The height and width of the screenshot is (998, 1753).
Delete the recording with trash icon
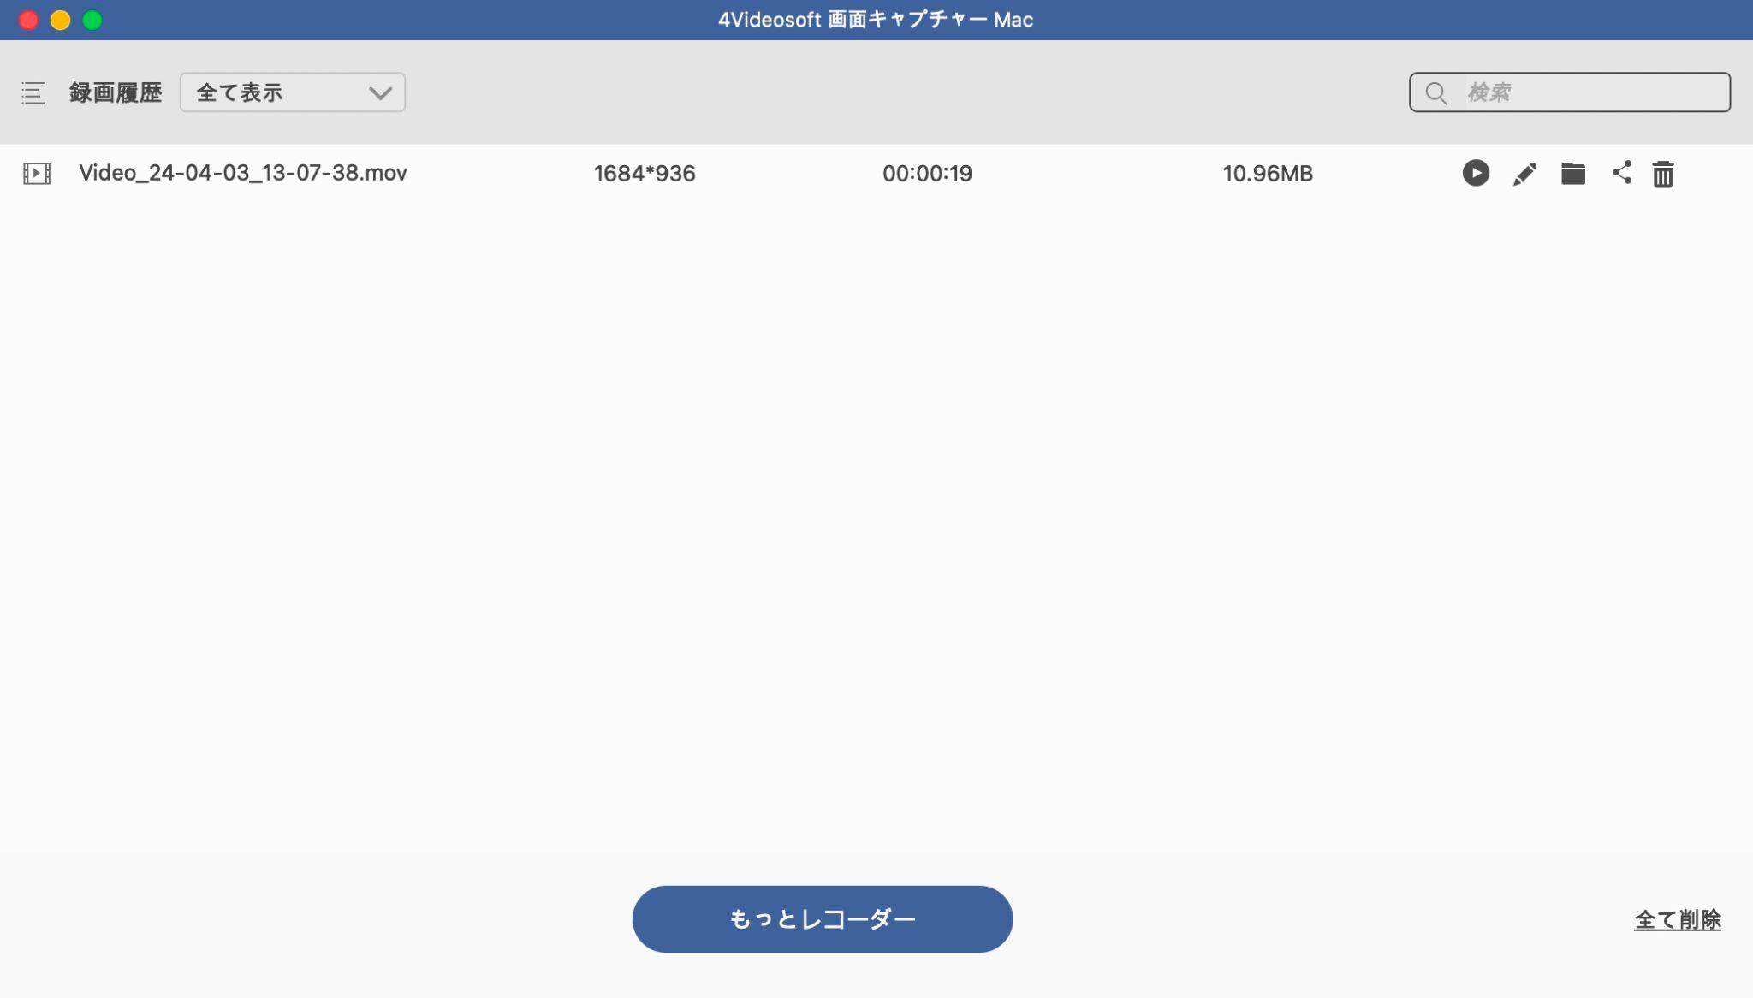pyautogui.click(x=1663, y=174)
